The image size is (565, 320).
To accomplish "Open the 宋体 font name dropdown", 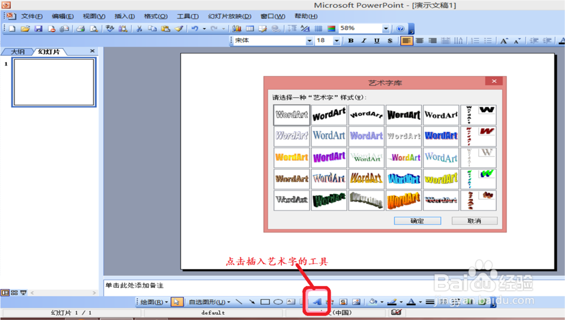I will click(x=309, y=41).
